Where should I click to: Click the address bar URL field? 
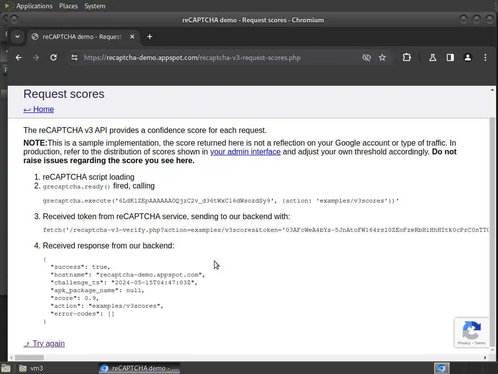tap(192, 57)
